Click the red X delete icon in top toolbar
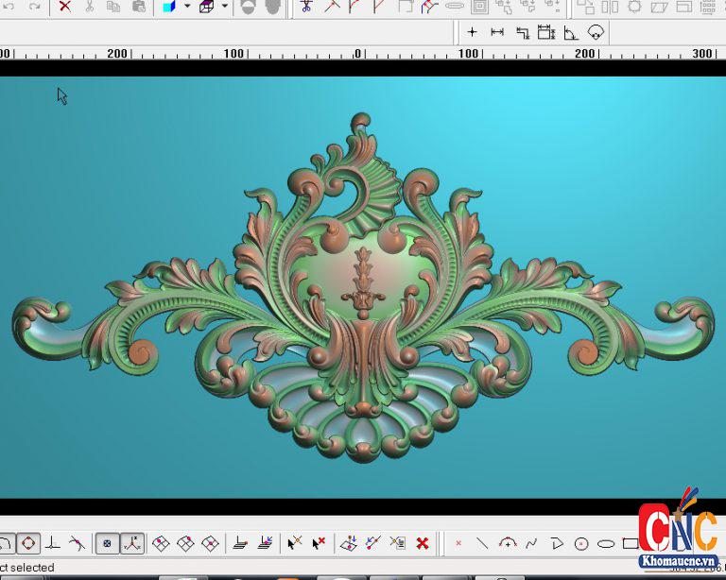Screen dimensions: 726x580 coord(64,6)
